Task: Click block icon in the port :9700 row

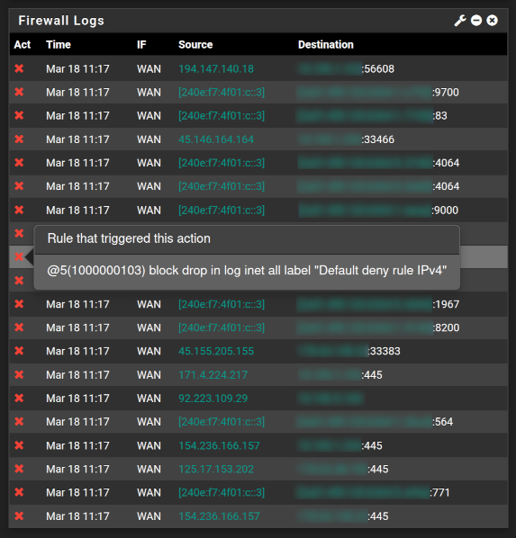Action: tap(19, 92)
